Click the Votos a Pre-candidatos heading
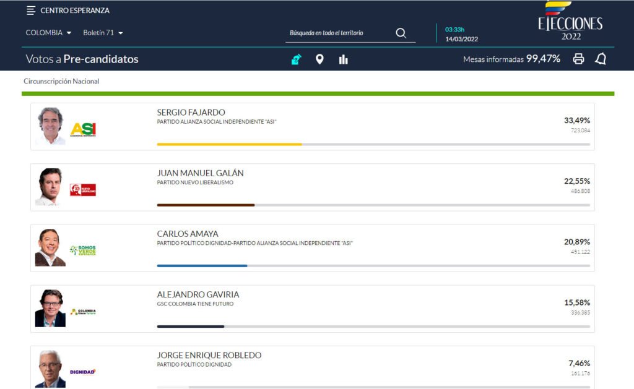 pos(82,59)
